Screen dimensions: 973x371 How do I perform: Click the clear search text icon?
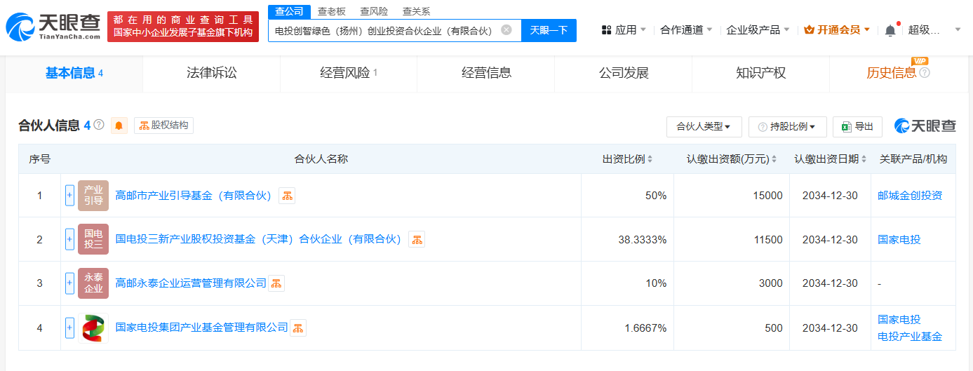click(506, 30)
